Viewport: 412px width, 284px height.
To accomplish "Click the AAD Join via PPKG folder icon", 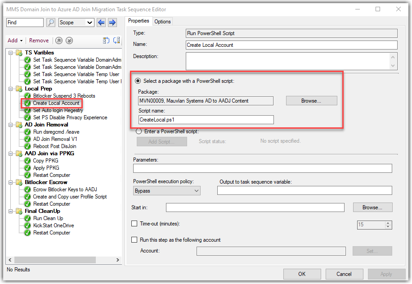I will click(19, 153).
